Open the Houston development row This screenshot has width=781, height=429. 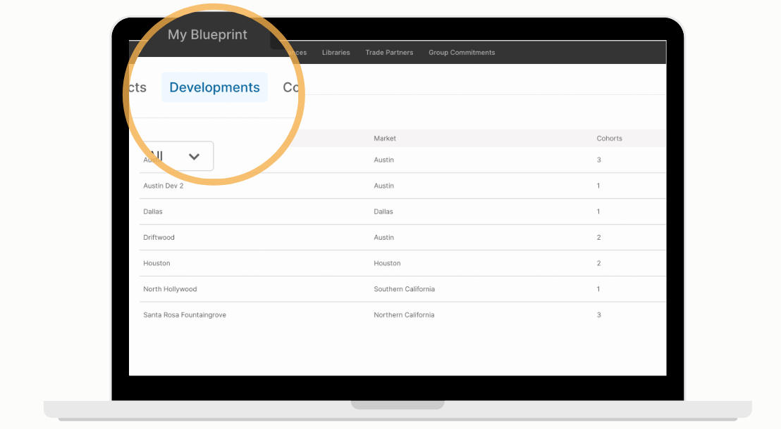click(x=402, y=264)
